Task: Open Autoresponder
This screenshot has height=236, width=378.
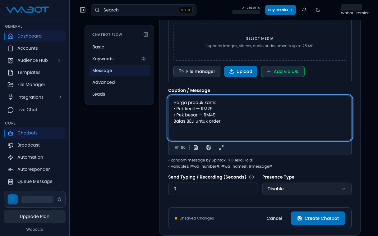Action: click(35, 169)
